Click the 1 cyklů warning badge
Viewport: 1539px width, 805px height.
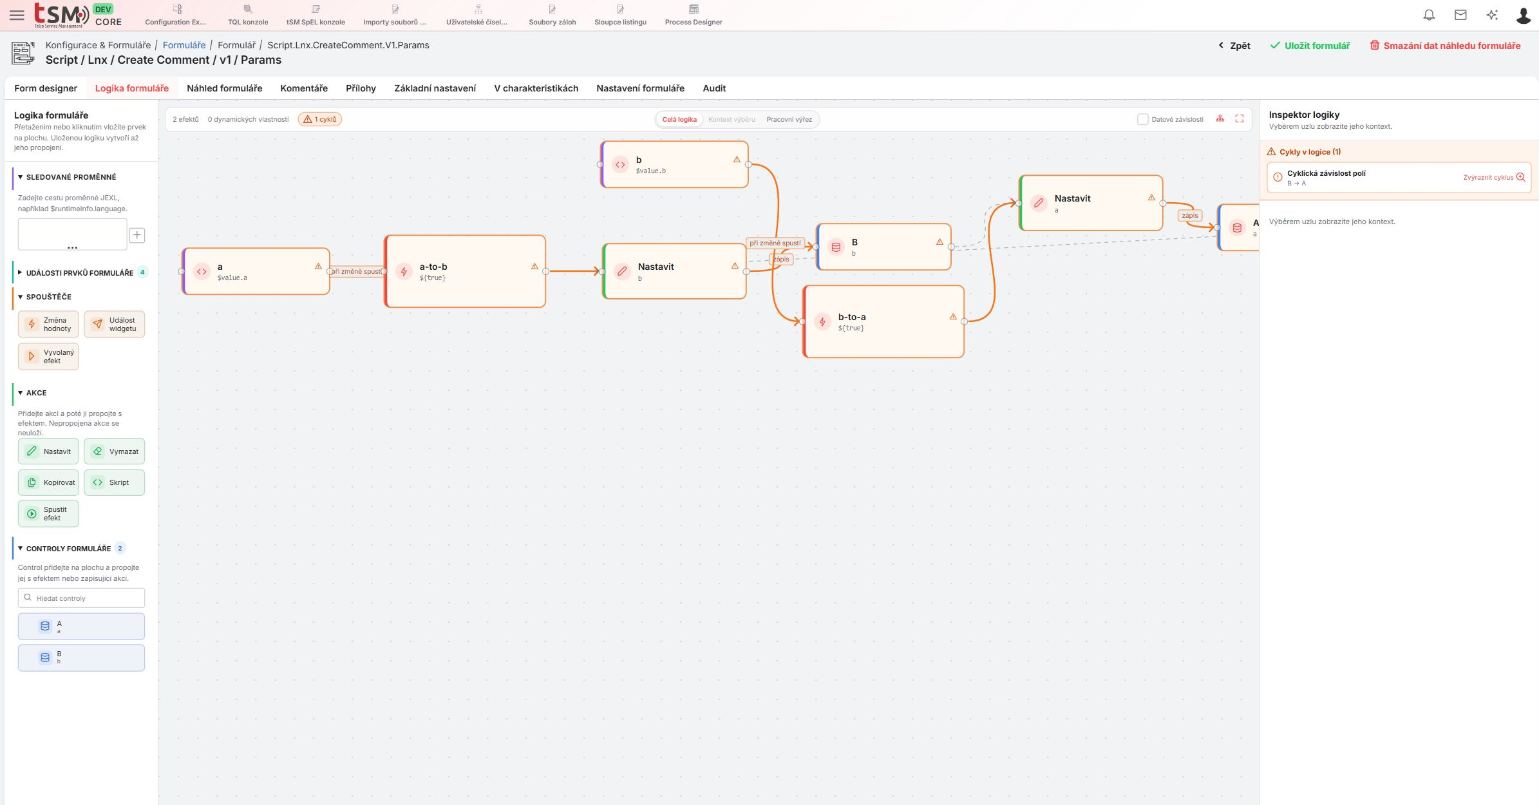320,119
